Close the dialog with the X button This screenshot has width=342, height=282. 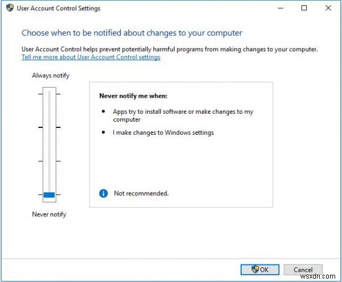[329, 8]
